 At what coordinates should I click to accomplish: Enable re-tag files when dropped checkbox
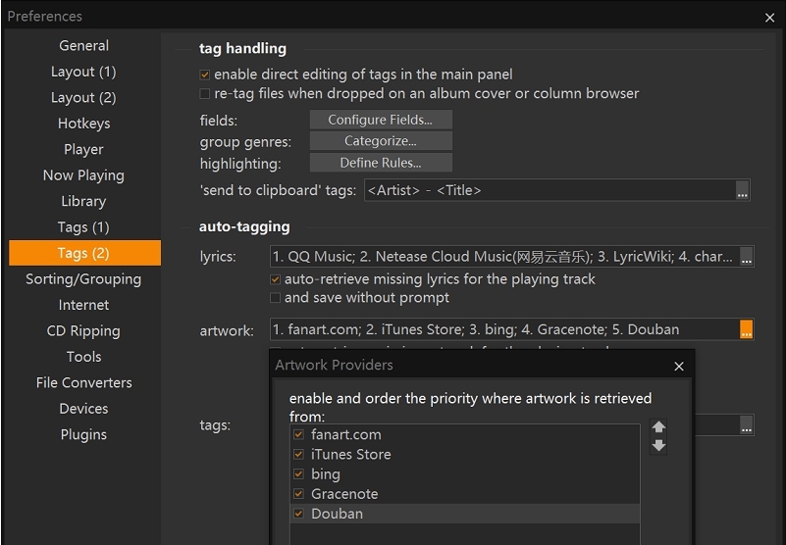[205, 94]
